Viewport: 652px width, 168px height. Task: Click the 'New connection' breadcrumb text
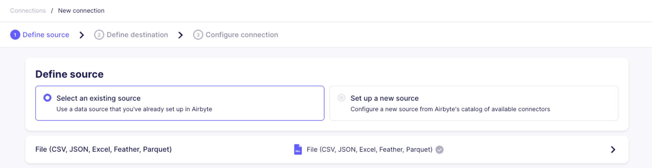pos(81,11)
